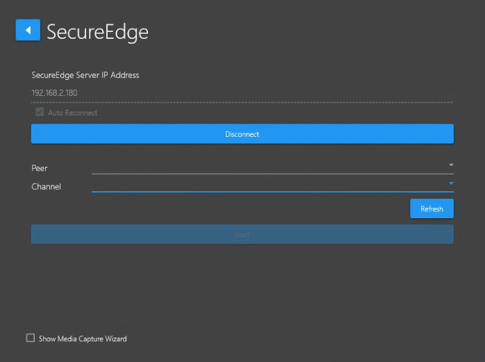This screenshot has height=362, width=485.
Task: Enable Show Media Capture Wizard checkbox
Action: click(x=31, y=338)
